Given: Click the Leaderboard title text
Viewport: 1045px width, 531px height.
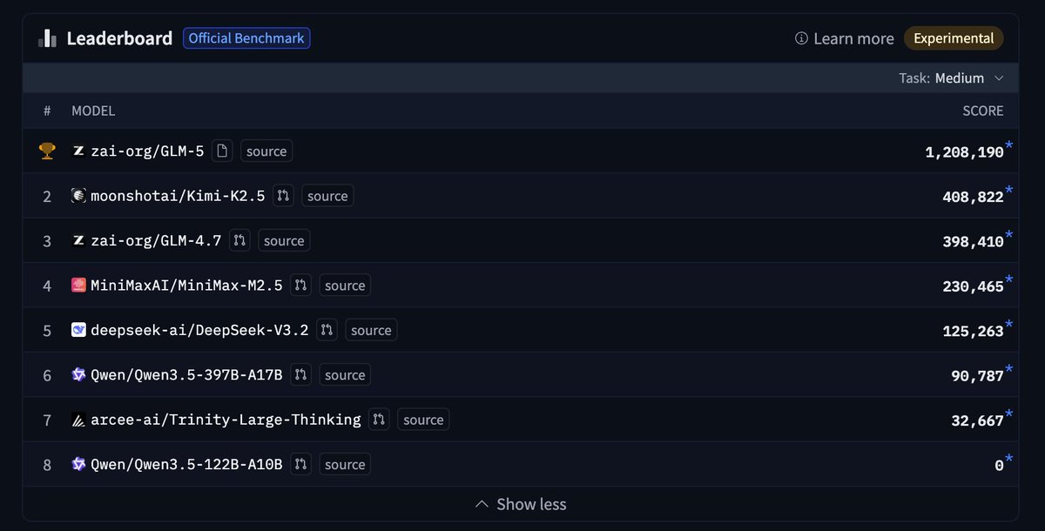Looking at the screenshot, I should pyautogui.click(x=119, y=38).
